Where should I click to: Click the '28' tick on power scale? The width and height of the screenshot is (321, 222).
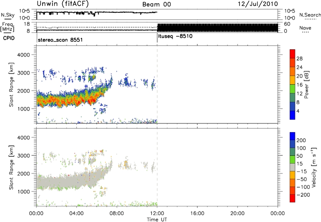point(299,59)
